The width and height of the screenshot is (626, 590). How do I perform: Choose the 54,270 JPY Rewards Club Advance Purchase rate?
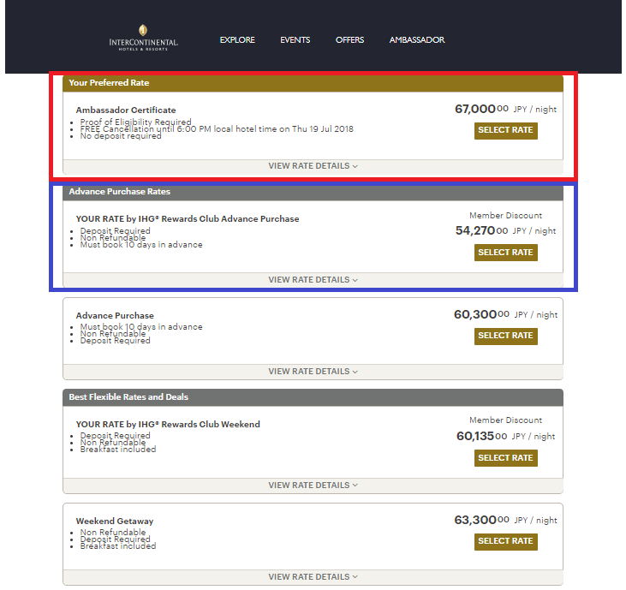coord(505,253)
